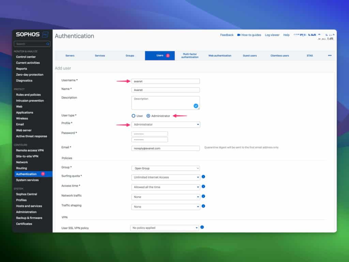Open the Group dropdown showing Open Group
The width and height of the screenshot is (349, 262).
point(166,168)
